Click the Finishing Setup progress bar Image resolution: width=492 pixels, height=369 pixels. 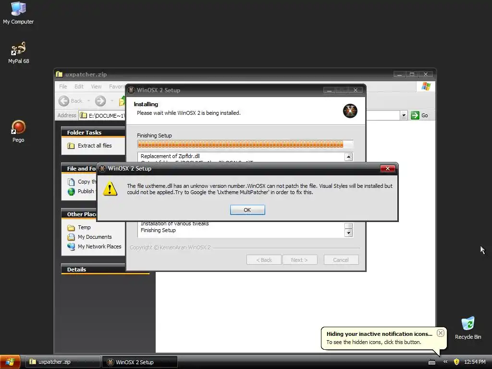pyautogui.click(x=245, y=144)
